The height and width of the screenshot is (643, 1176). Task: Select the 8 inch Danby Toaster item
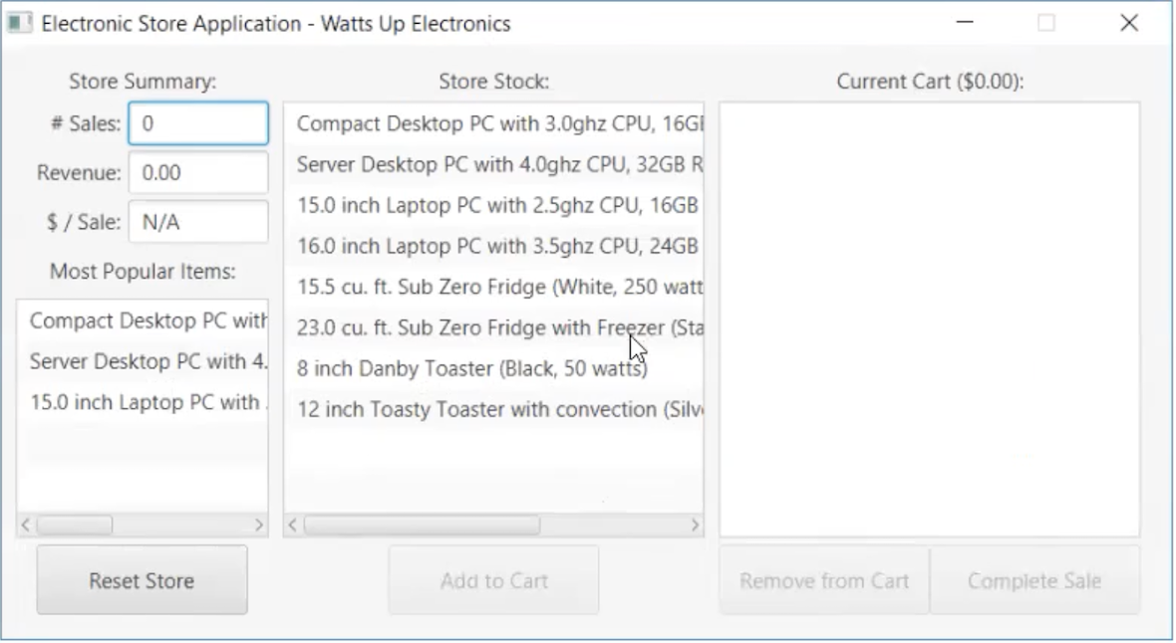493,368
